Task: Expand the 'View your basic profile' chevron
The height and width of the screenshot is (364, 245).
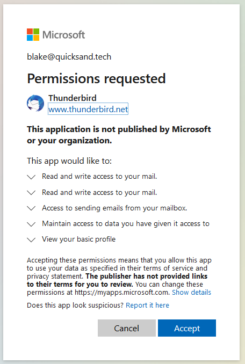Action: (31, 239)
